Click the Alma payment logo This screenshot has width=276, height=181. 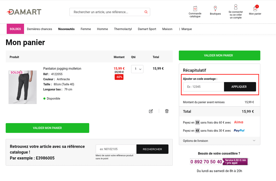click(238, 122)
